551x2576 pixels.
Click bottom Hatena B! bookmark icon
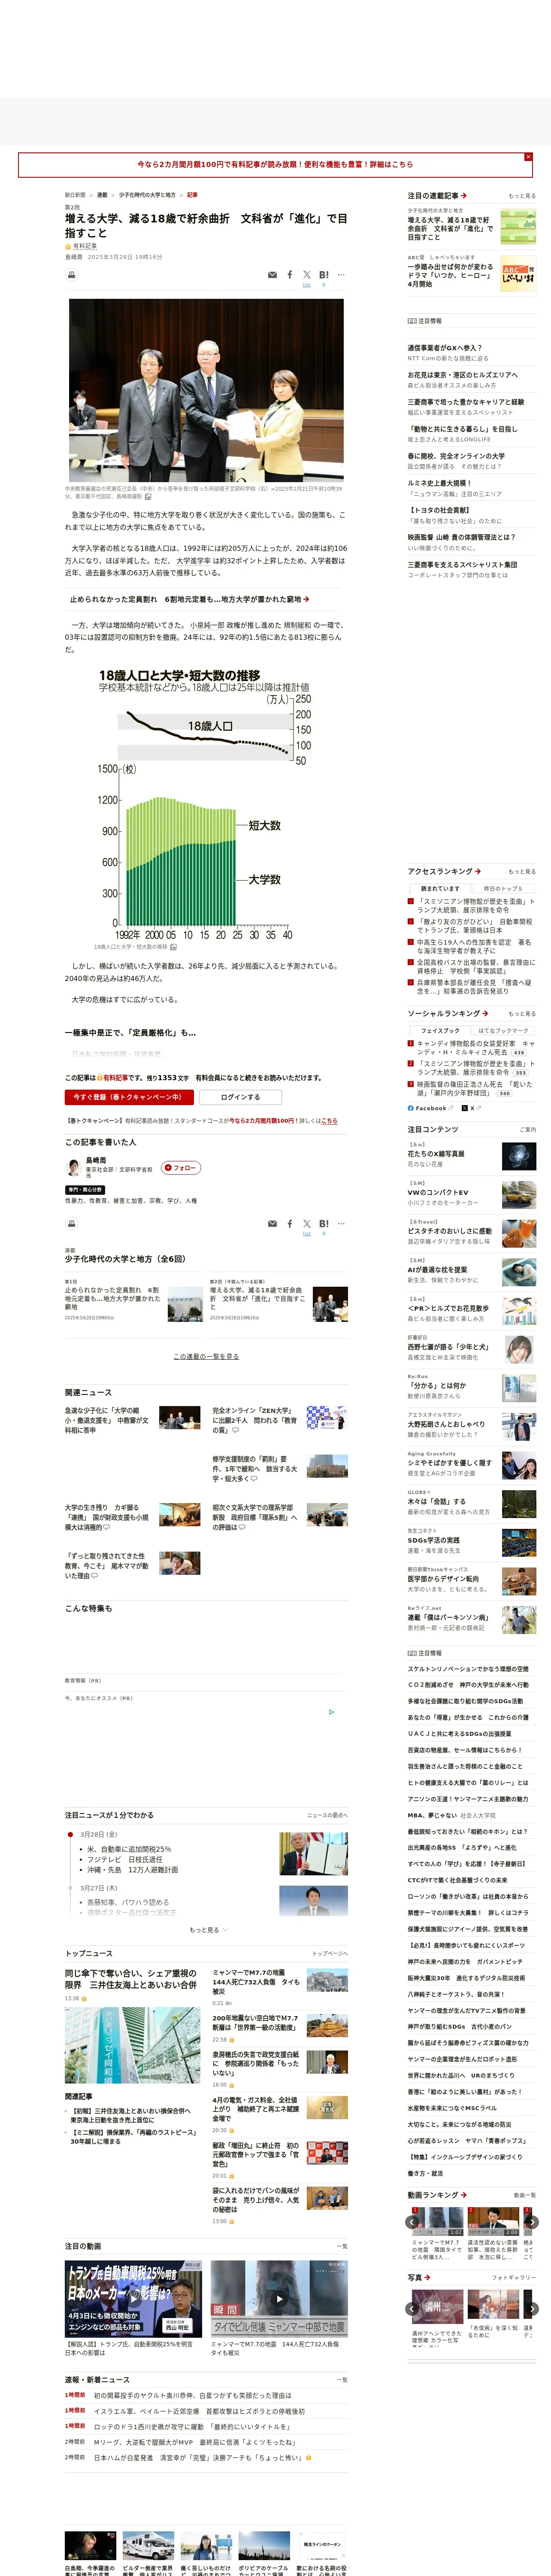coord(324,1223)
